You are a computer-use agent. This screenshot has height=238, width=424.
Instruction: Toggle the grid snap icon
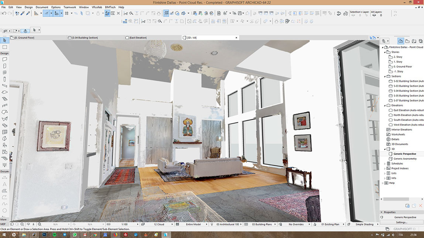(x=66, y=13)
